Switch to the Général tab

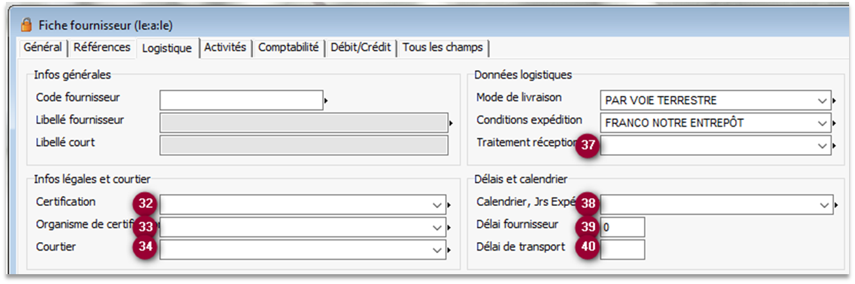[x=43, y=48]
